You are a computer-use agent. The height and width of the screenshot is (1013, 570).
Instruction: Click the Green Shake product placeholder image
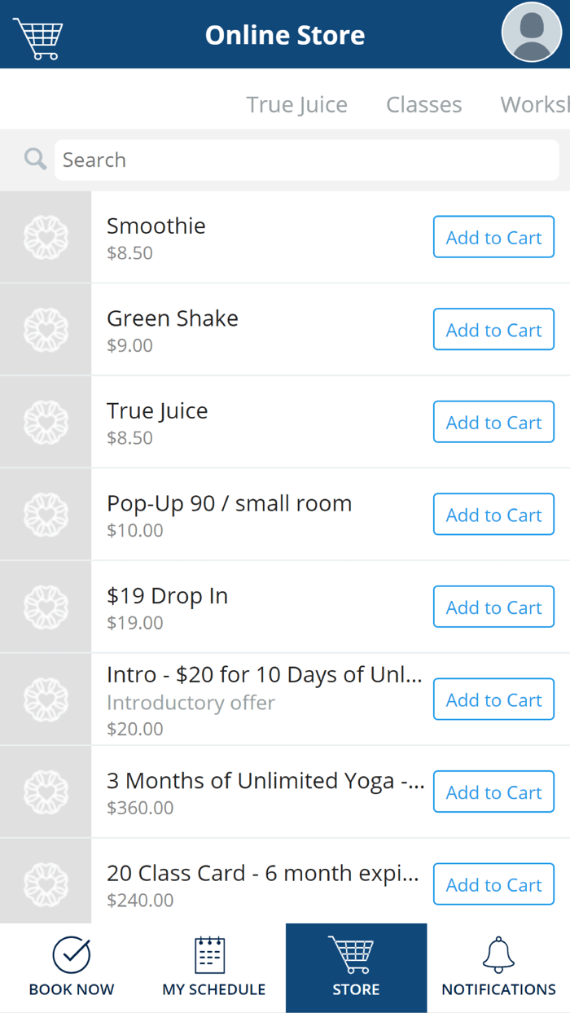point(46,329)
